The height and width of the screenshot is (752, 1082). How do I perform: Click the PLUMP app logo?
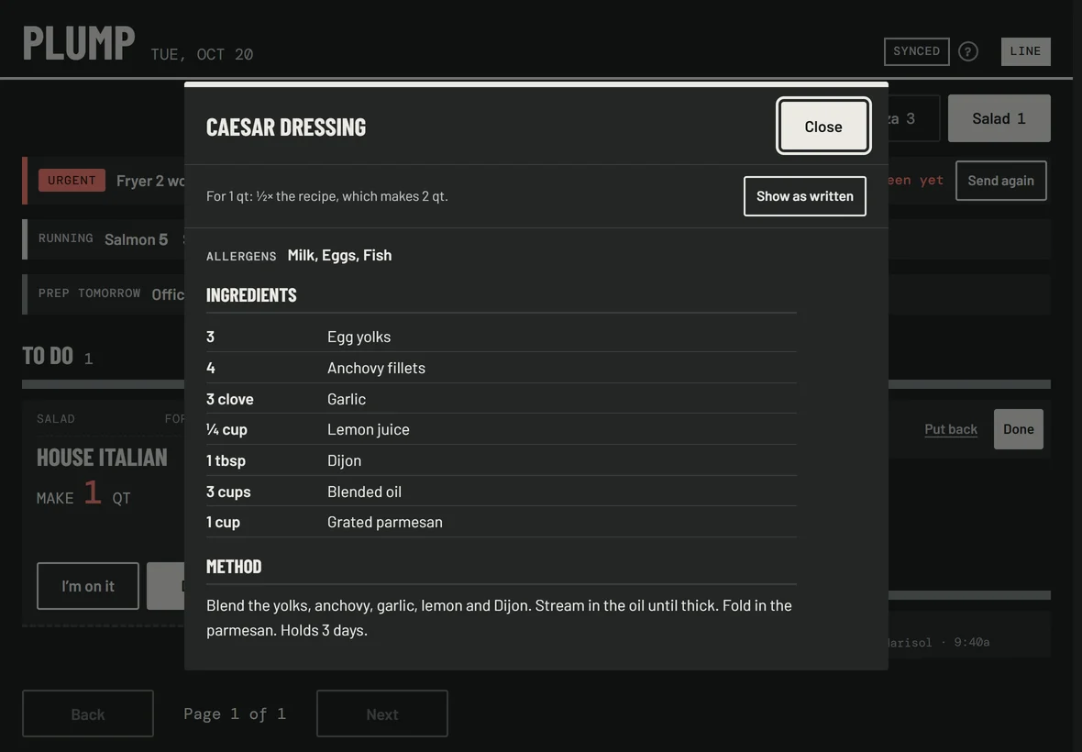point(79,43)
